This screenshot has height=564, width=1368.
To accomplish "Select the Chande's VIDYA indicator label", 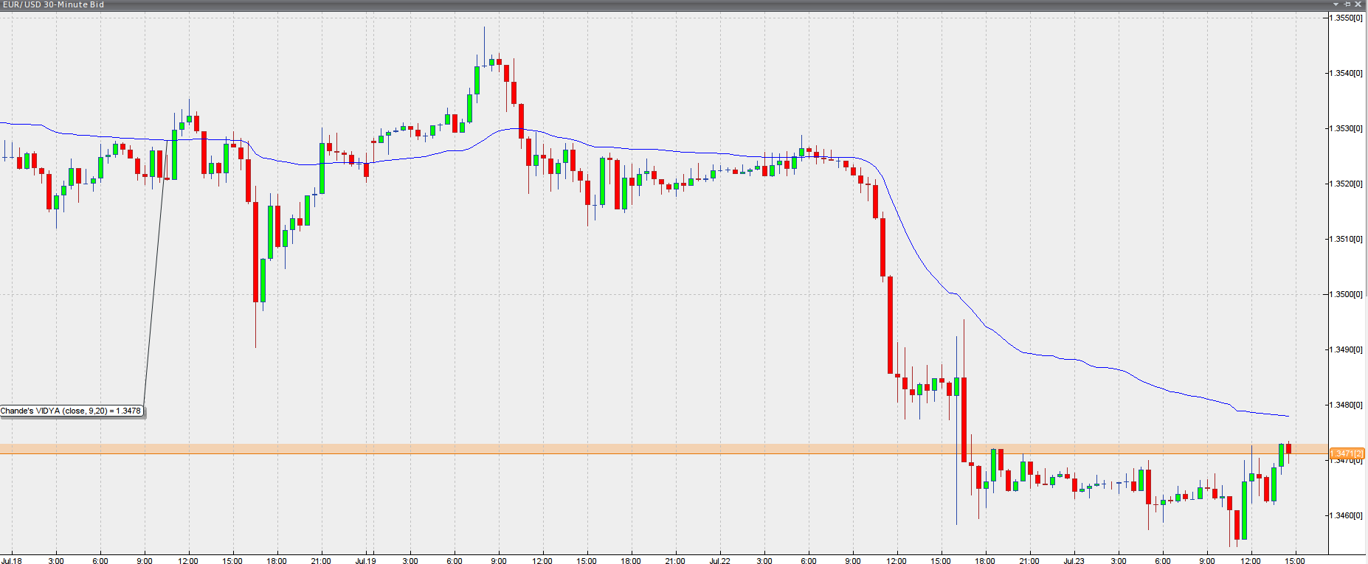I will coord(71,411).
